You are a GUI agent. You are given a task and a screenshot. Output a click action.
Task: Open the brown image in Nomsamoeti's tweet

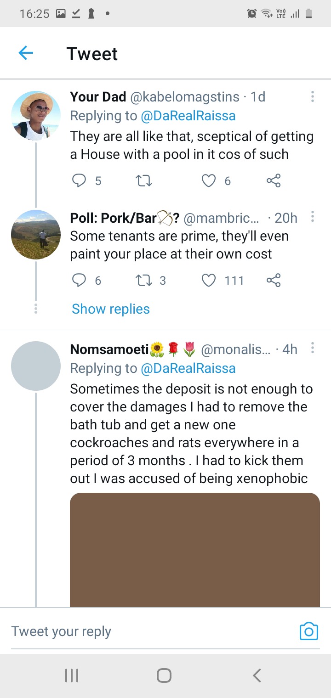195,550
